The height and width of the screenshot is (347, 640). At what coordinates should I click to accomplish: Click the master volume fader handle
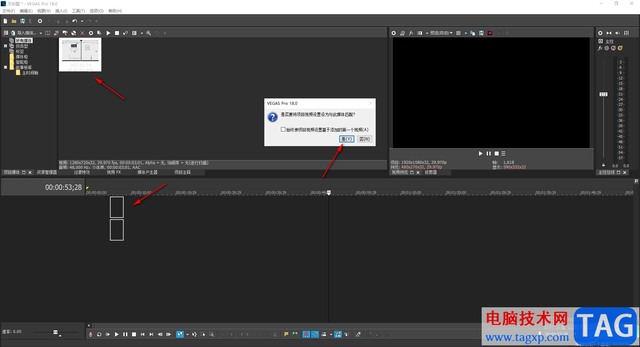603,94
